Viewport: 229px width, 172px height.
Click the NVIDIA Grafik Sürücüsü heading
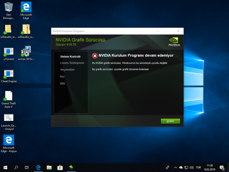pos(80,40)
